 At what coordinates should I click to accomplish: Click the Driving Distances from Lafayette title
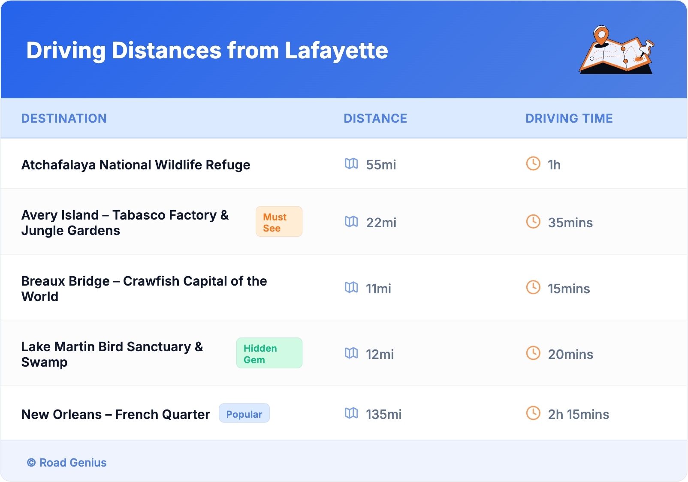pos(207,51)
